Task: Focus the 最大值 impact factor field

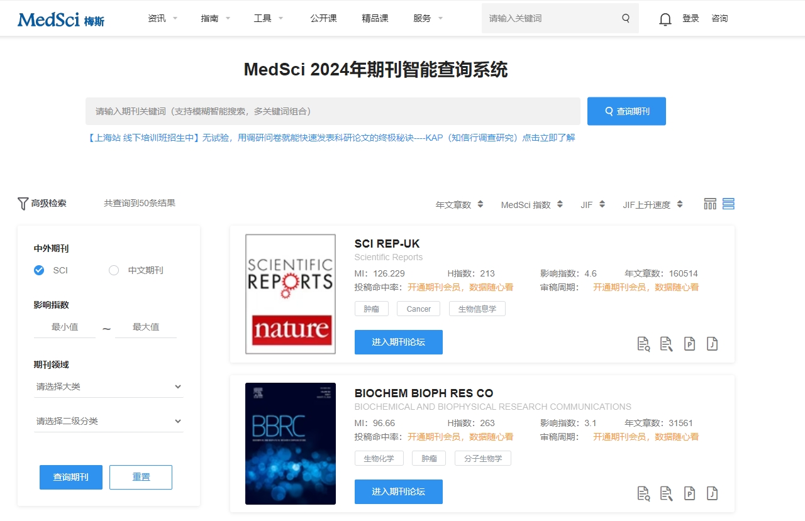Action: [x=146, y=327]
